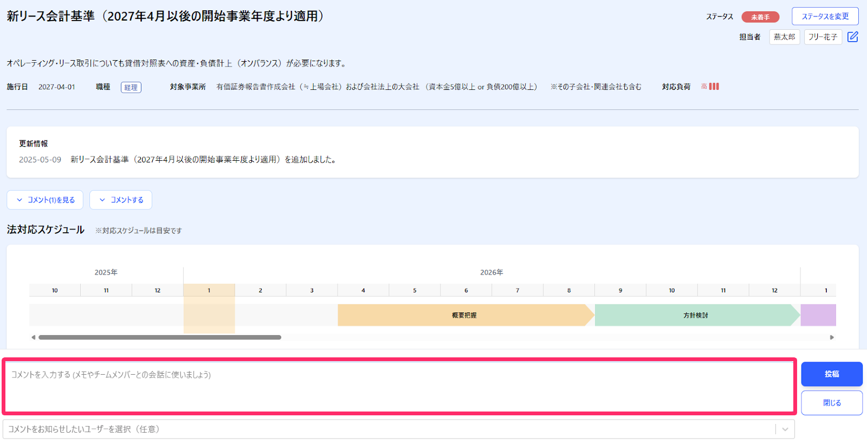This screenshot has height=444, width=867.
Task: Click the scrollbar right arrow
Action: coord(832,337)
